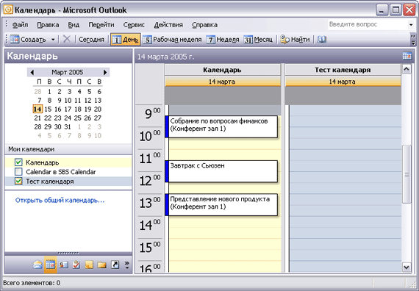
Task: Open Tasks from navigation pane icon
Action: pyautogui.click(x=76, y=265)
